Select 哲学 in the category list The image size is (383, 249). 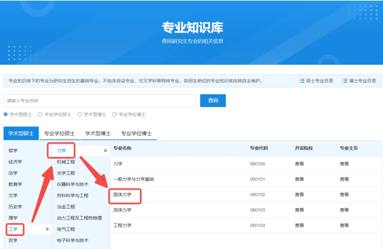(13, 151)
